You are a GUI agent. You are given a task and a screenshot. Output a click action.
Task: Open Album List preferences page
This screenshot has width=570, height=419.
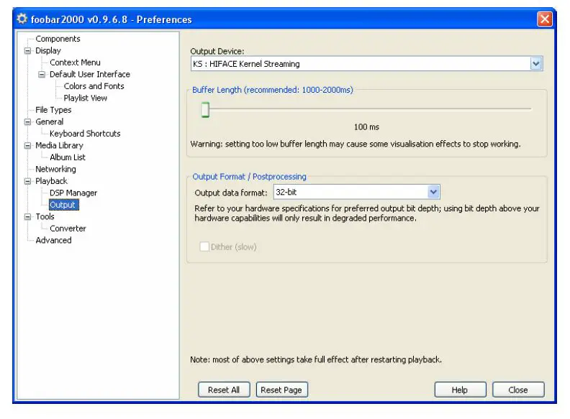click(x=67, y=157)
